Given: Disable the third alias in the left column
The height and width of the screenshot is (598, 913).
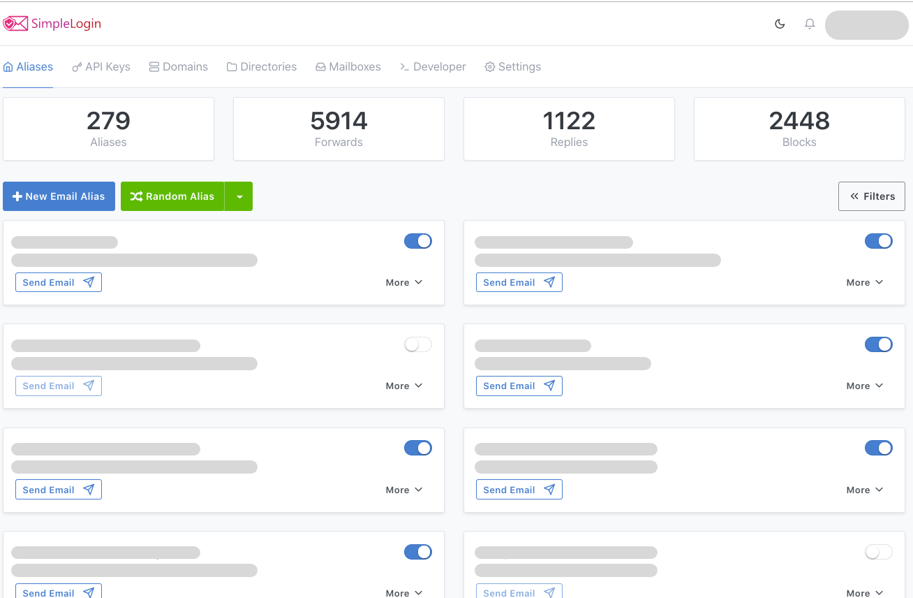Looking at the screenshot, I should [x=418, y=448].
